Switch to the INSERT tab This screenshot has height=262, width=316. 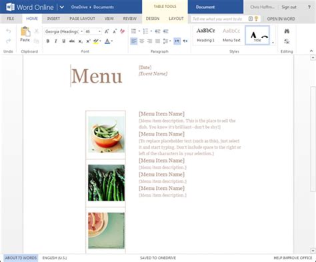53,19
